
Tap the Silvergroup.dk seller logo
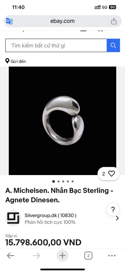[x=13, y=218]
